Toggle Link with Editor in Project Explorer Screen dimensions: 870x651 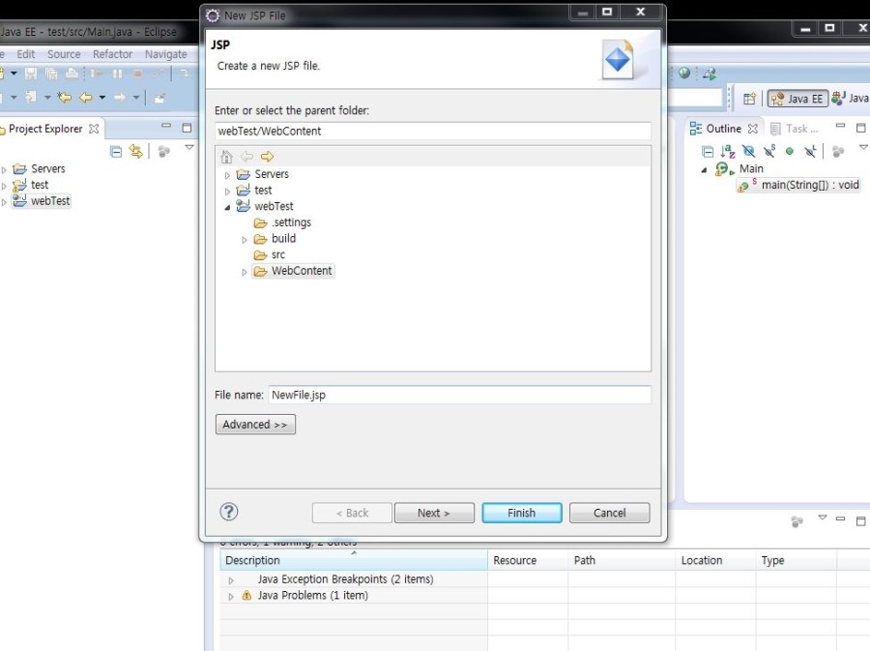pos(136,151)
